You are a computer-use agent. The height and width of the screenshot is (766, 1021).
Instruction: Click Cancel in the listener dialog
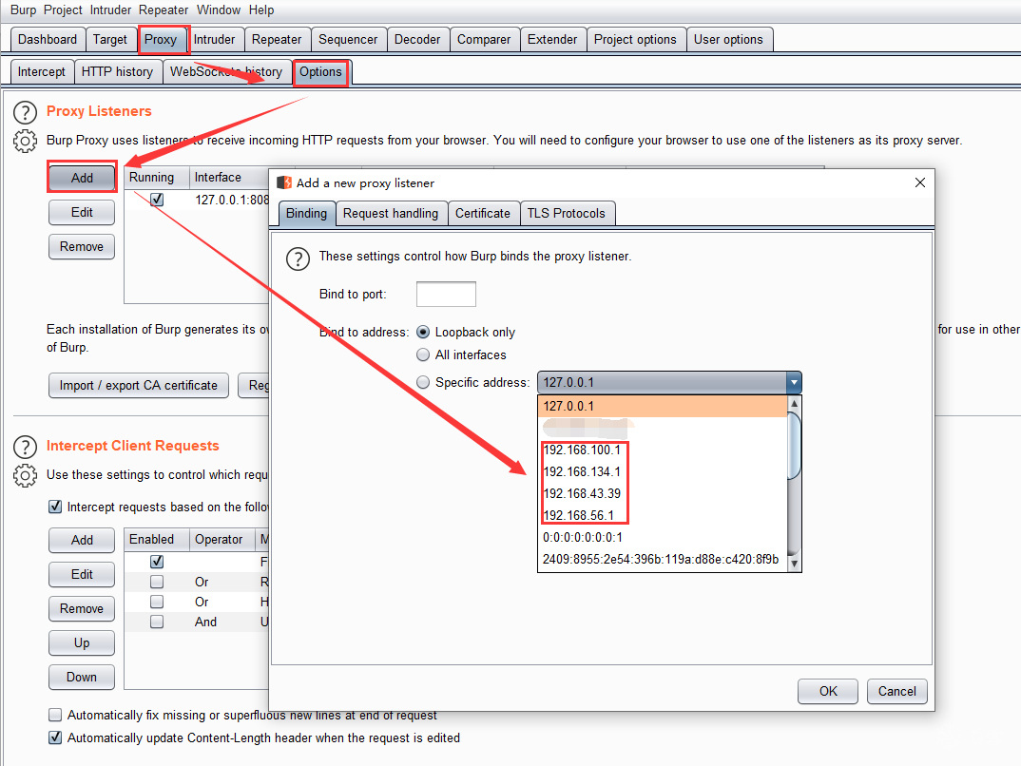(897, 691)
